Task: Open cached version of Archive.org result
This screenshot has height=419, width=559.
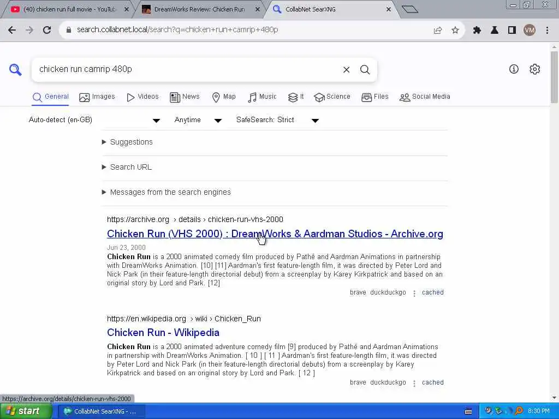Action: (433, 292)
